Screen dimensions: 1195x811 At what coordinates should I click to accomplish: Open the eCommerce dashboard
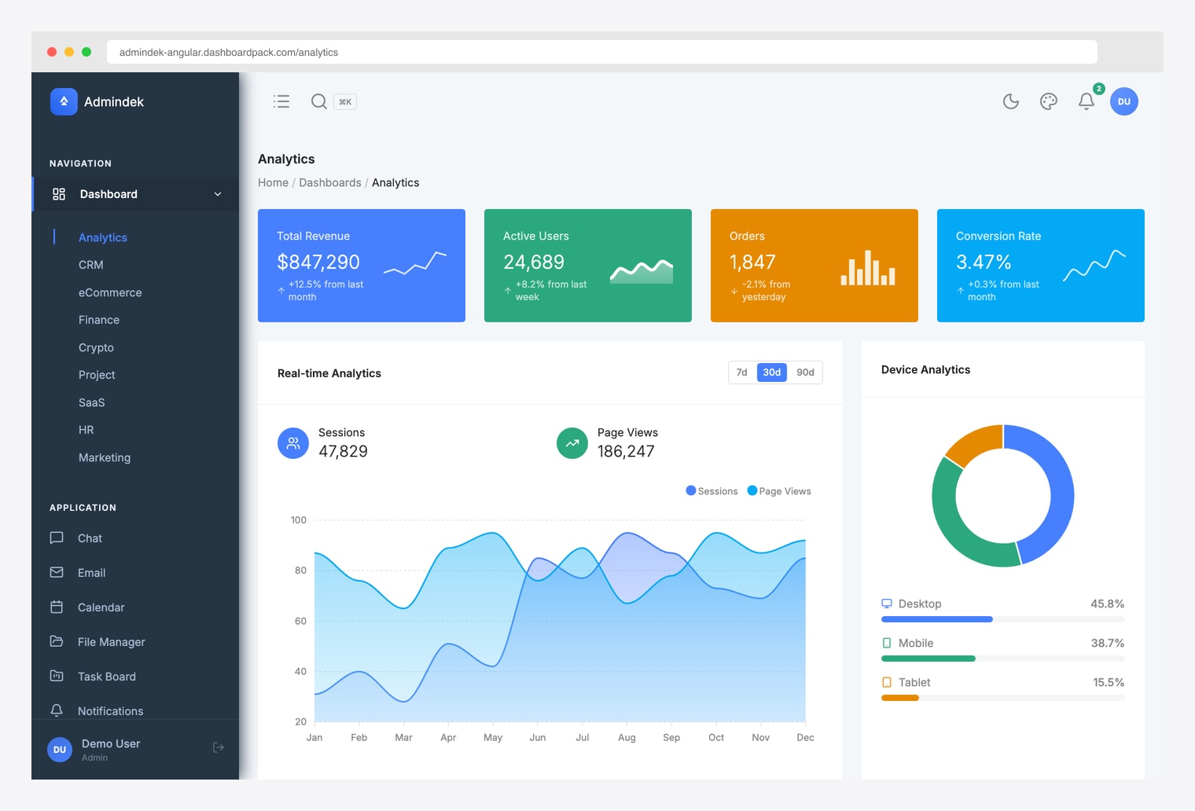click(x=110, y=292)
